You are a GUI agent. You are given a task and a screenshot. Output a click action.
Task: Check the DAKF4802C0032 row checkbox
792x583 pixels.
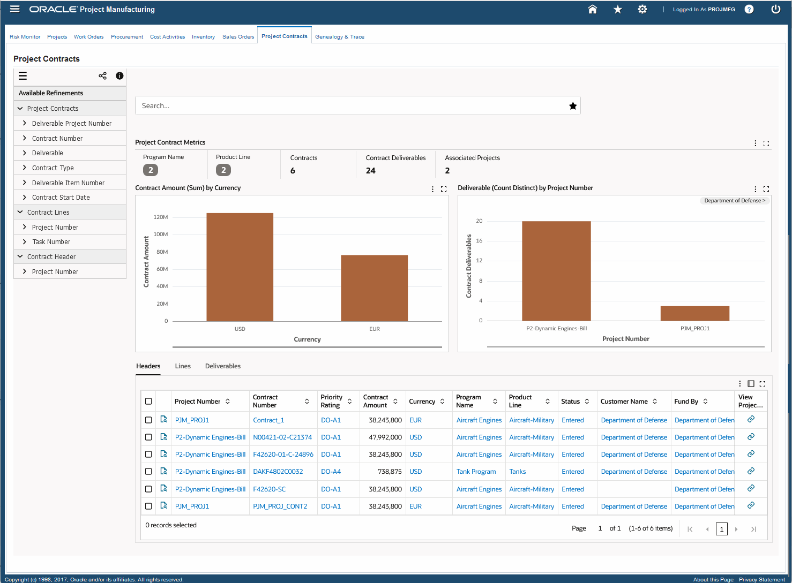tap(148, 472)
